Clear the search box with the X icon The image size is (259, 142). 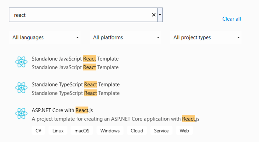pyautogui.click(x=154, y=15)
